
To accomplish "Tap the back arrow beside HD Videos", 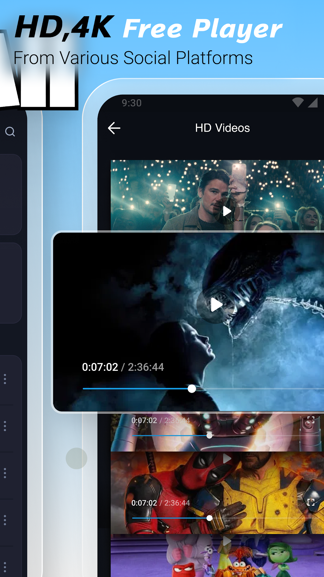I will click(114, 128).
